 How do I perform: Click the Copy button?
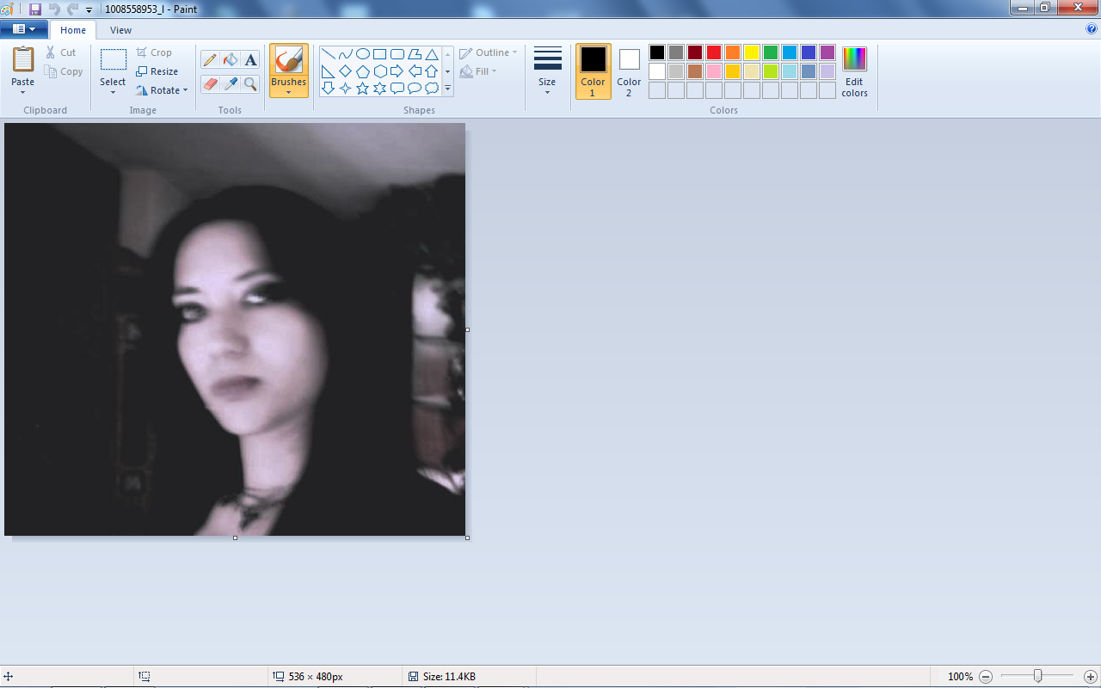tap(65, 71)
